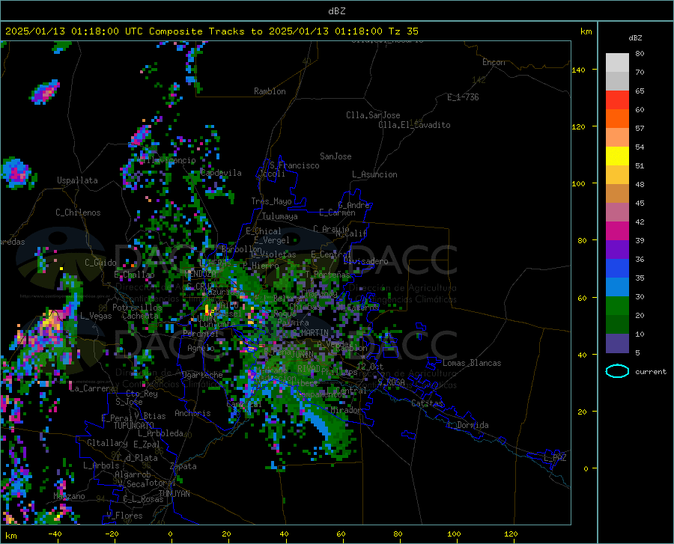Screen dimensions: 674x544
Task: Click the S_Francisco label
Action: tap(294, 165)
